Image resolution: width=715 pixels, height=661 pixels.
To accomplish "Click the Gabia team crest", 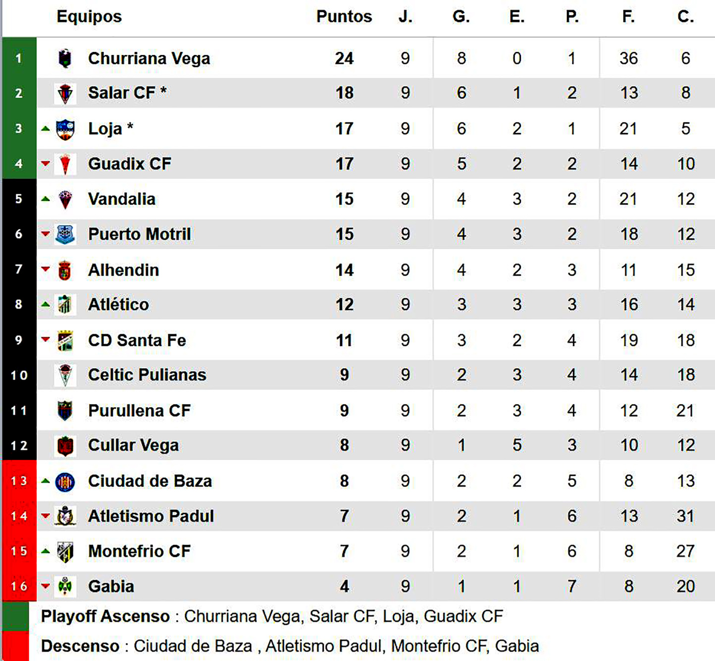I will point(65,586).
